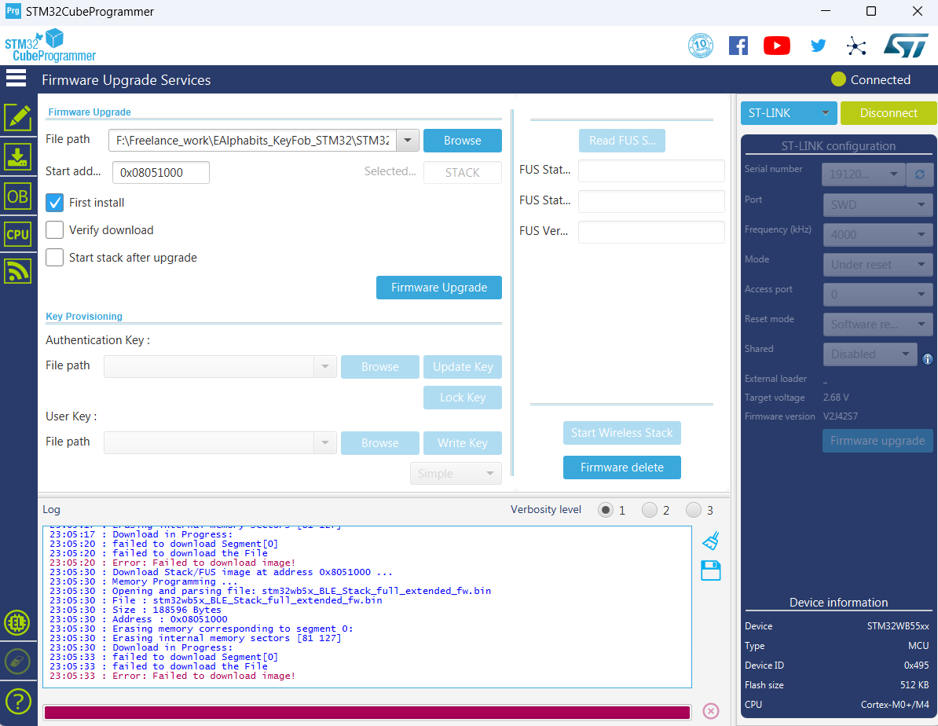Screen dimensions: 938x726
Task: Open the hamburger menu
Action: (16, 78)
